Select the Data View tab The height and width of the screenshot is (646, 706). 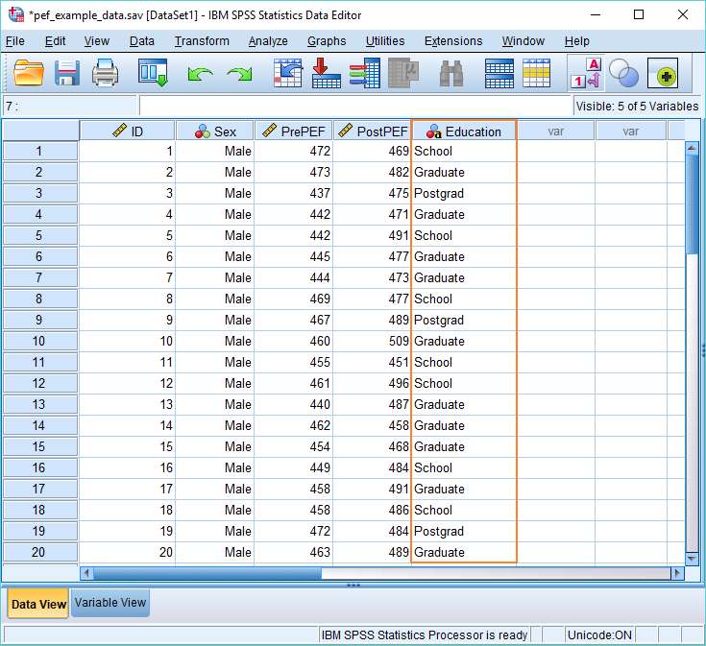38,603
